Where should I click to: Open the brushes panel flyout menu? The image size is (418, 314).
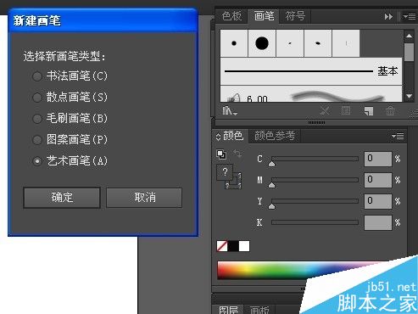(x=410, y=17)
